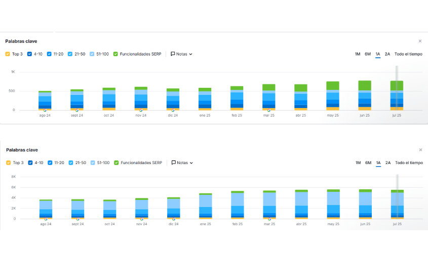Click the feb 25 bar in bottom chart
Image resolution: width=428 pixels, height=260 pixels.
pyautogui.click(x=237, y=204)
